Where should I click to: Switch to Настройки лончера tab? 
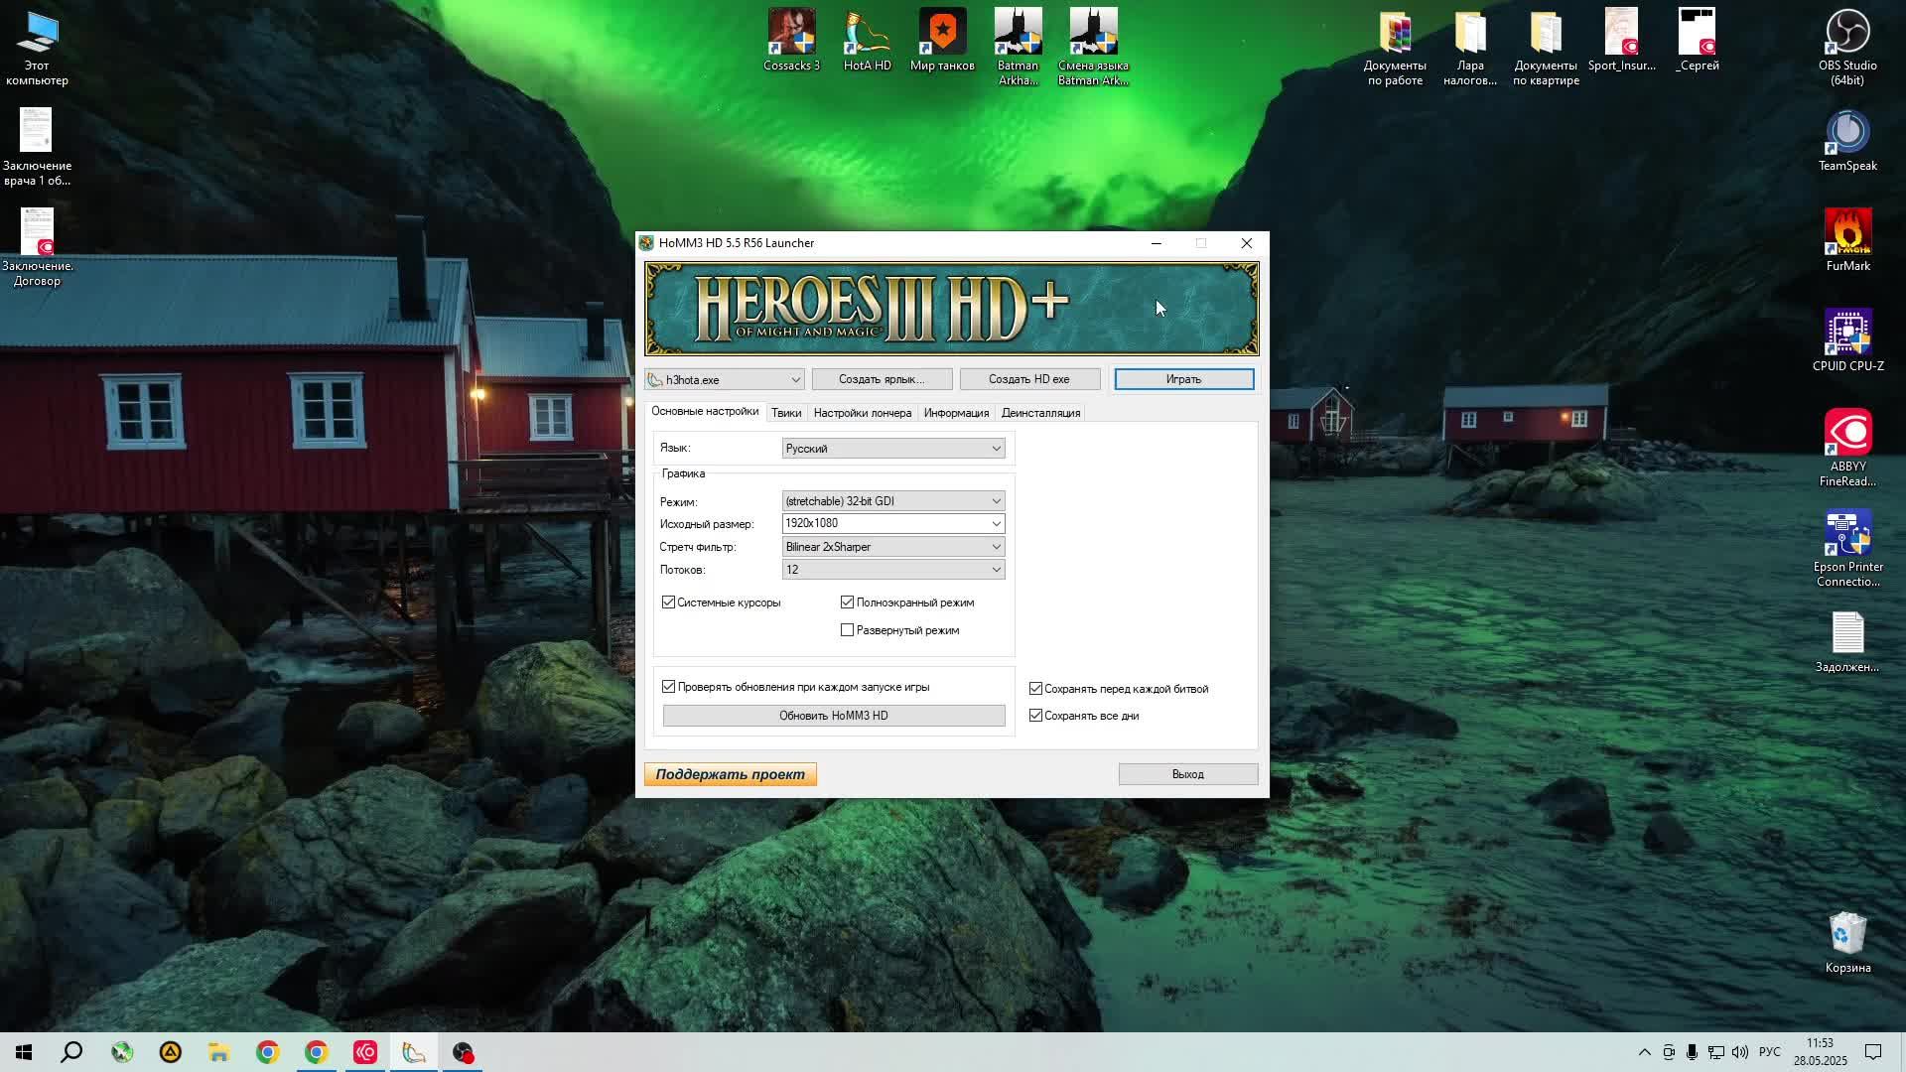click(x=862, y=413)
